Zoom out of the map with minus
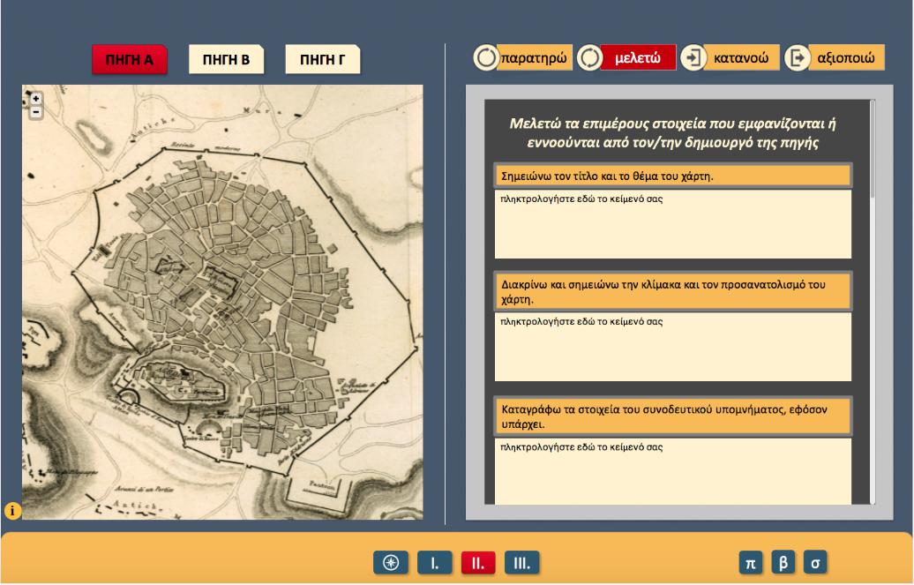914x585 pixels. click(x=35, y=111)
